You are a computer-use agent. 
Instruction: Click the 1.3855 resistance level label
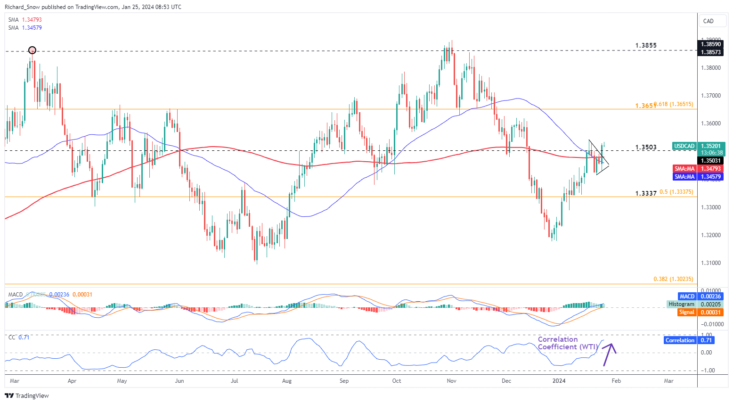646,46
